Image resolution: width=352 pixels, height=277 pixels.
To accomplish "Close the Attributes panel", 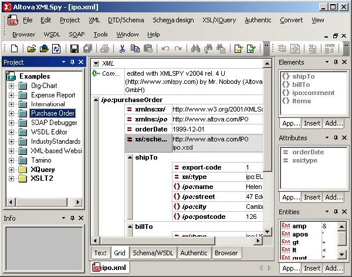I will click(344, 138).
